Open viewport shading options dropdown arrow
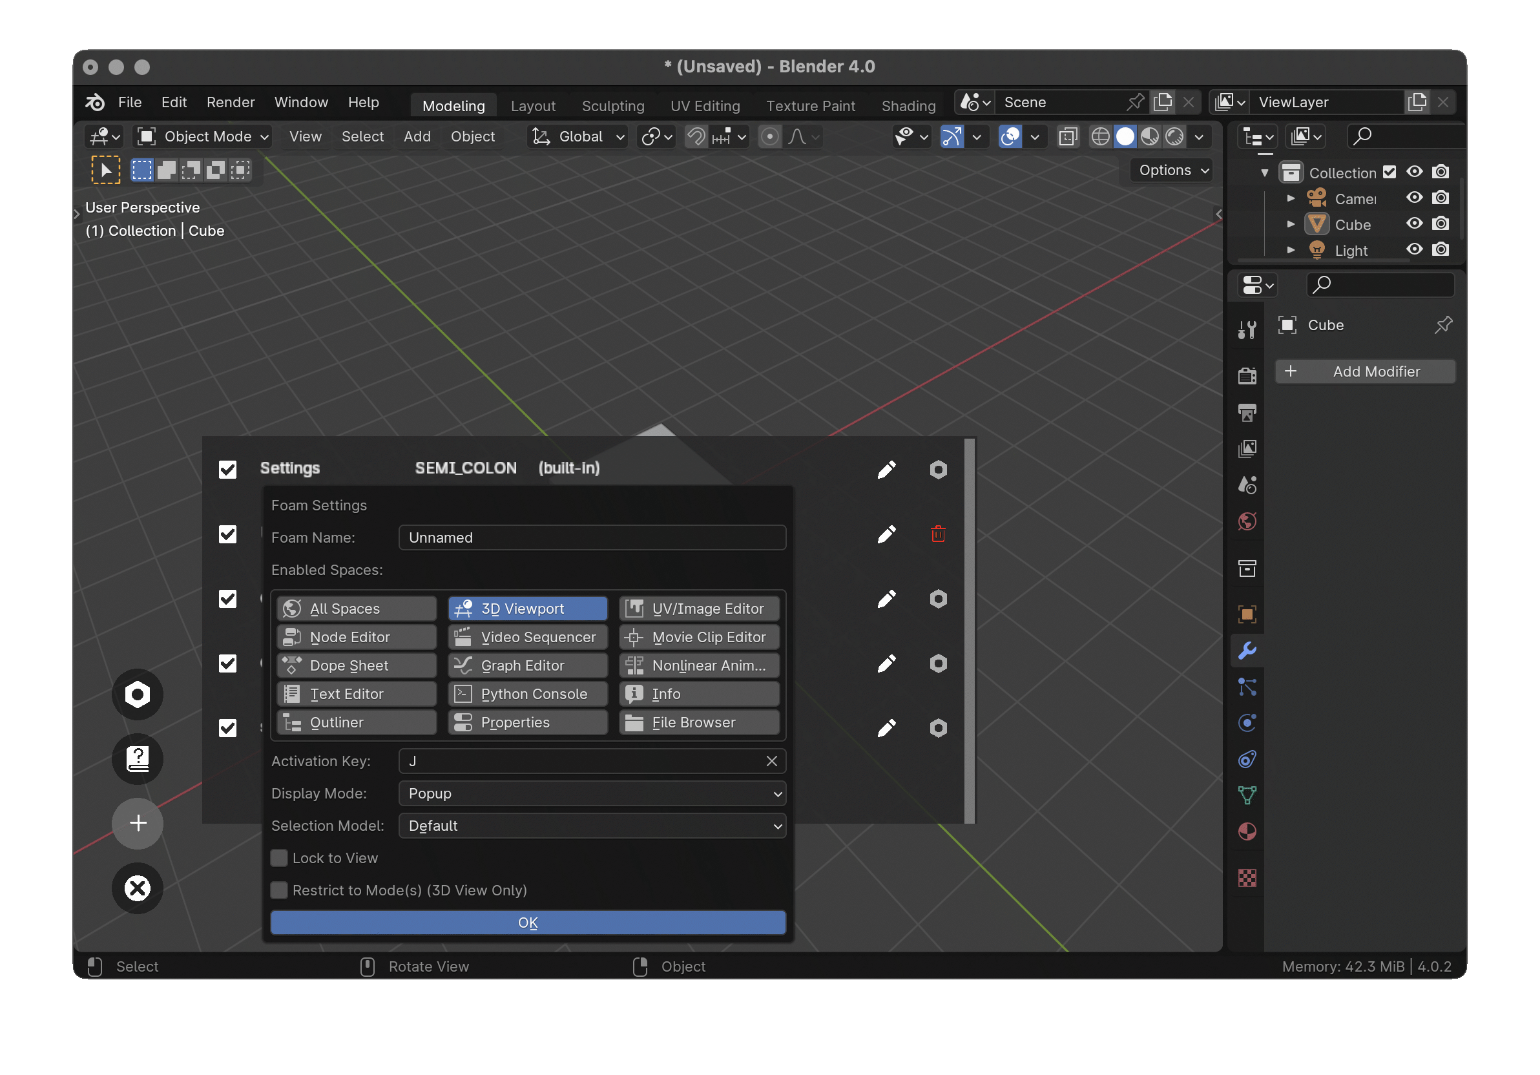1540x1075 pixels. coord(1198,137)
